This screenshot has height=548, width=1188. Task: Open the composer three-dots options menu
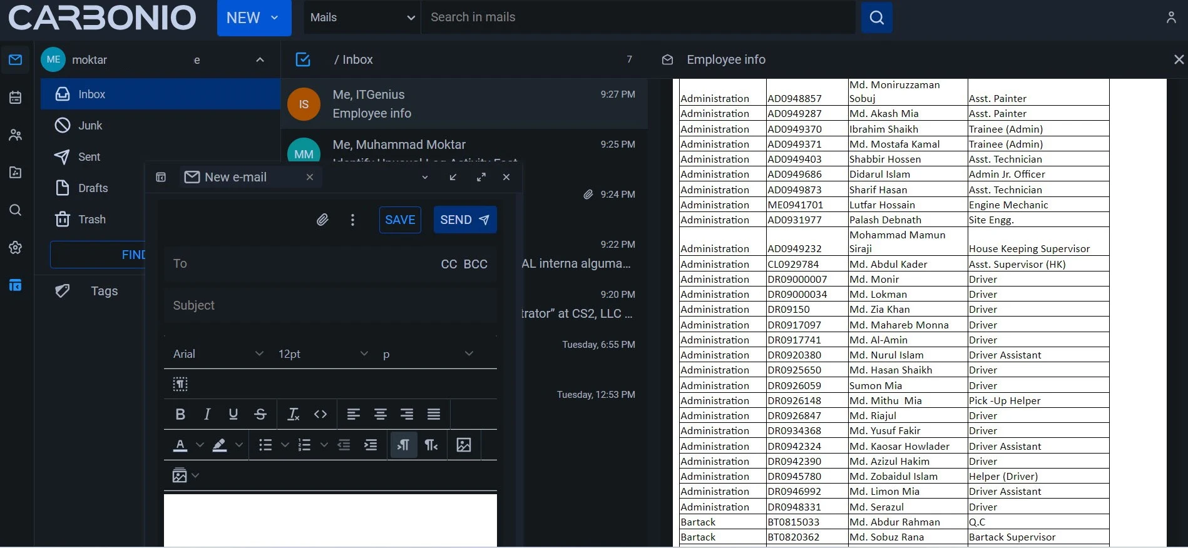click(352, 220)
